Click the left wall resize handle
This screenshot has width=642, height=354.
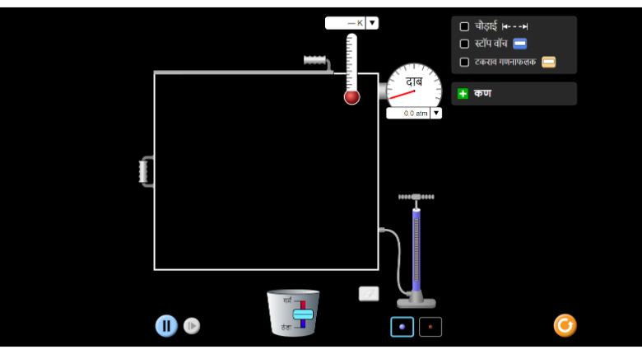(147, 171)
